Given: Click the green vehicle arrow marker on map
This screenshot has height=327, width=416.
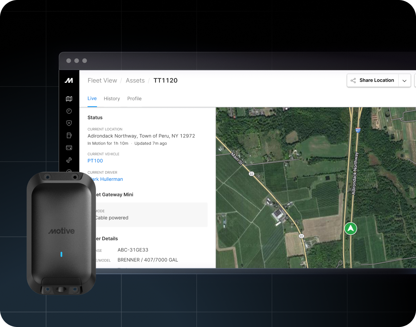Looking at the screenshot, I should tap(350, 229).
